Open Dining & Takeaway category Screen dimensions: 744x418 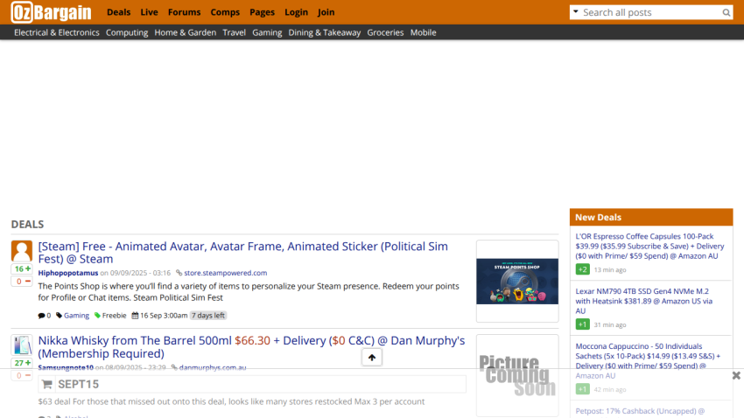pyautogui.click(x=325, y=32)
